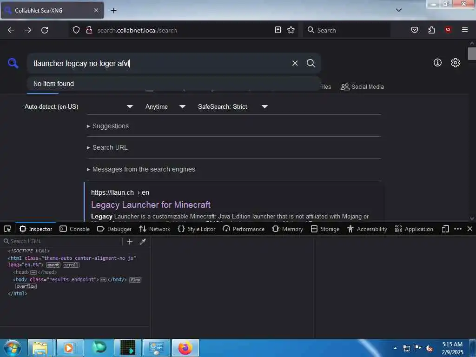Expand the head element ellipsis
476x357 pixels.
pyautogui.click(x=33, y=272)
